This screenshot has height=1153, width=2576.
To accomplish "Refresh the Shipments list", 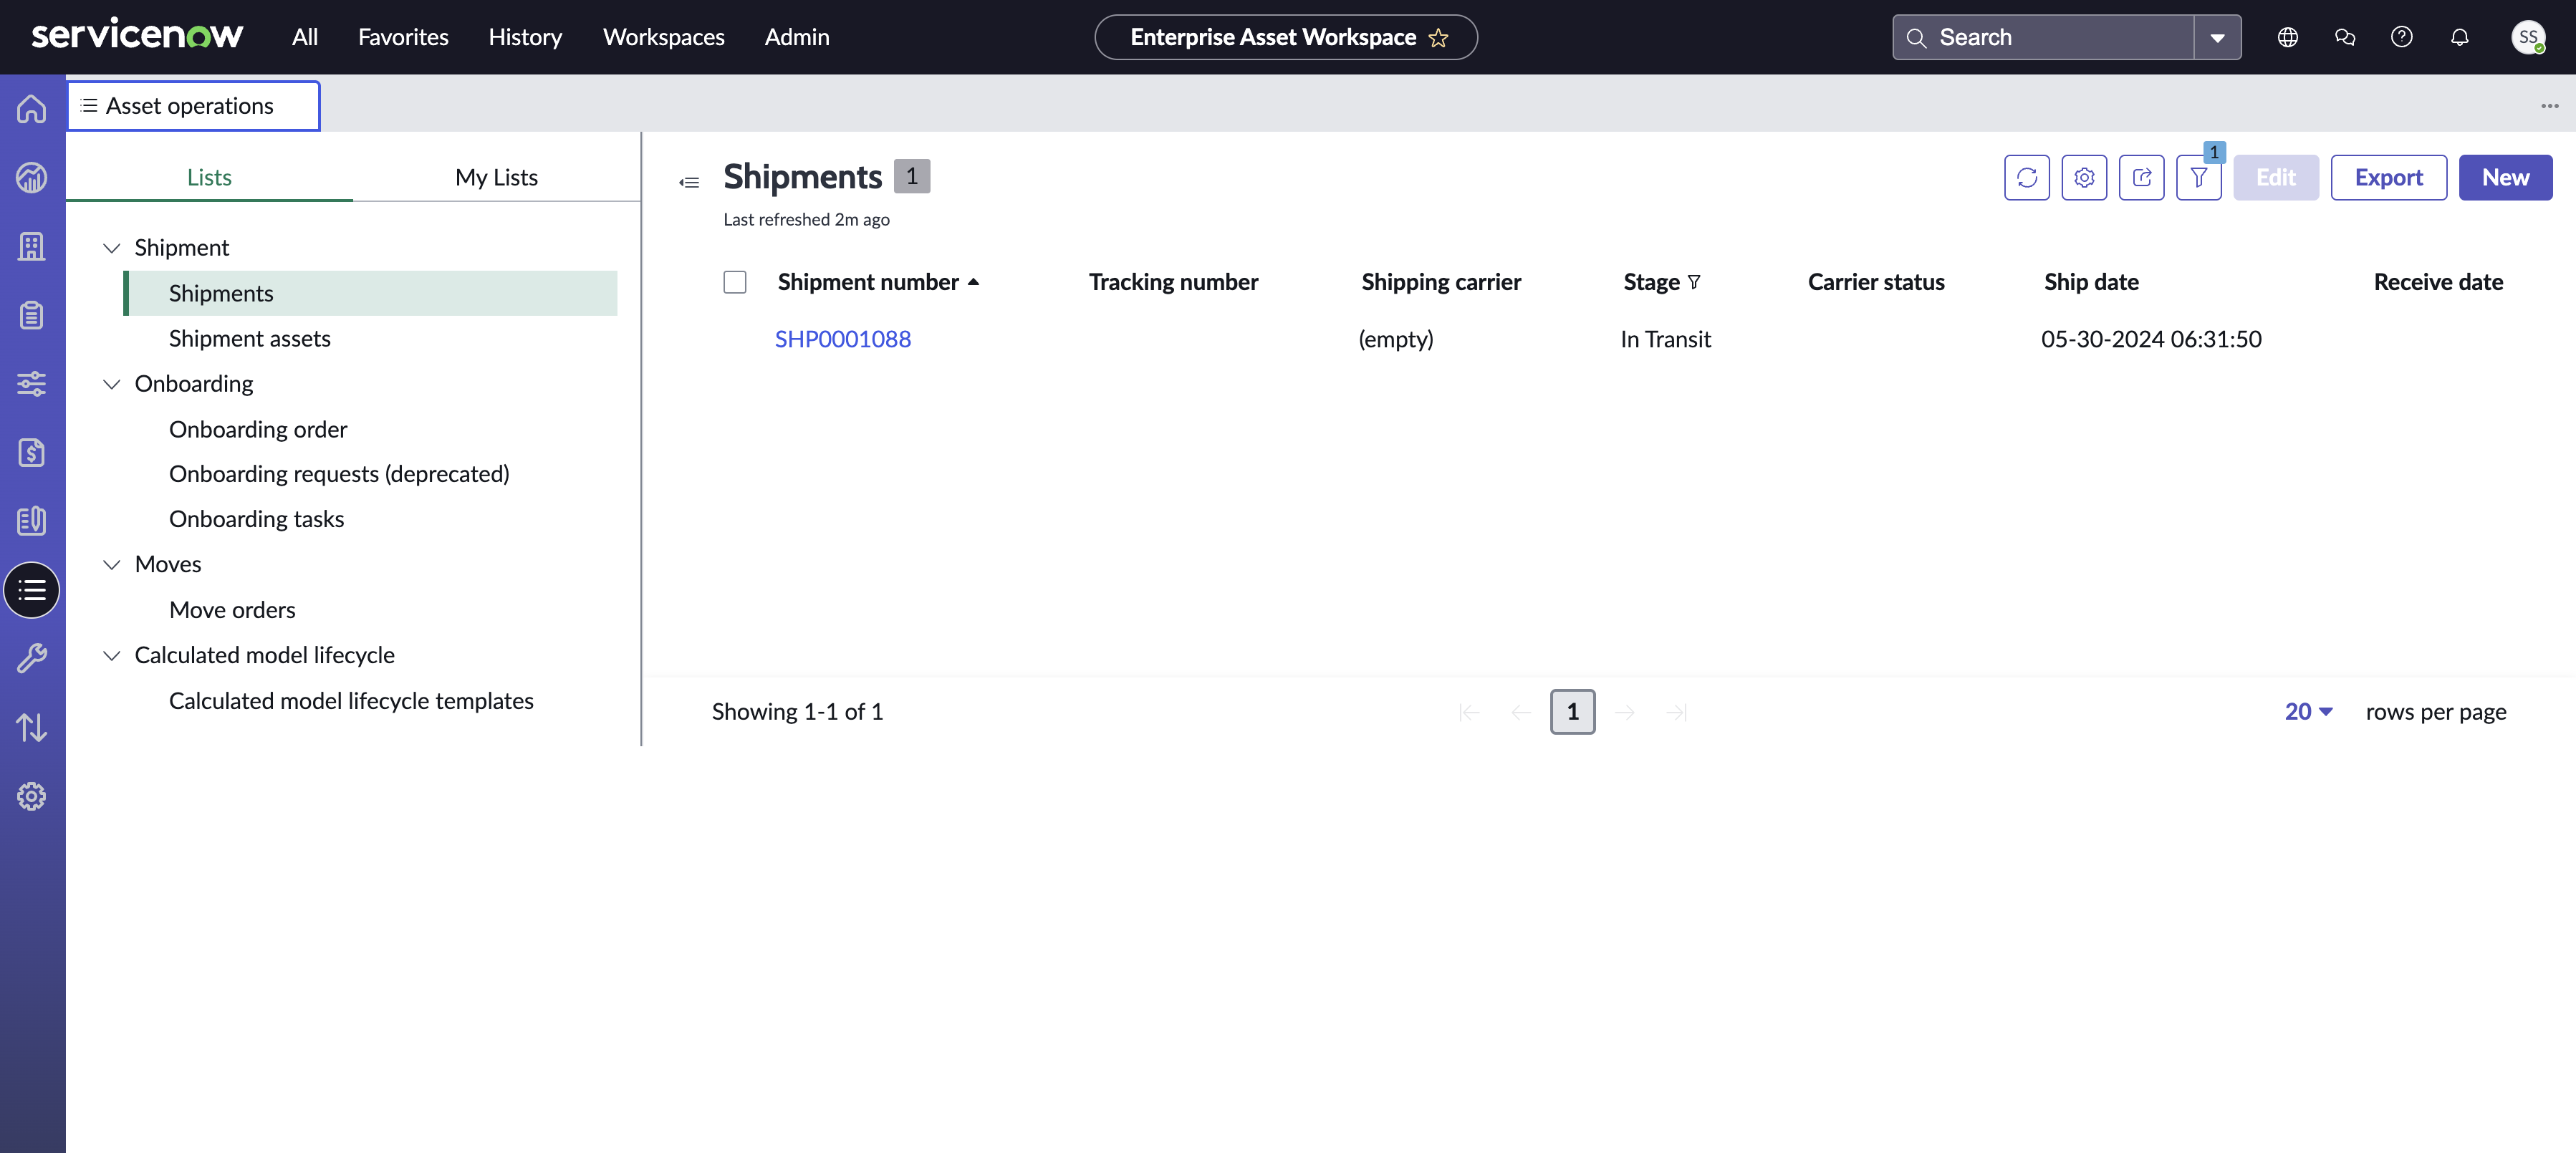I will coord(2026,177).
